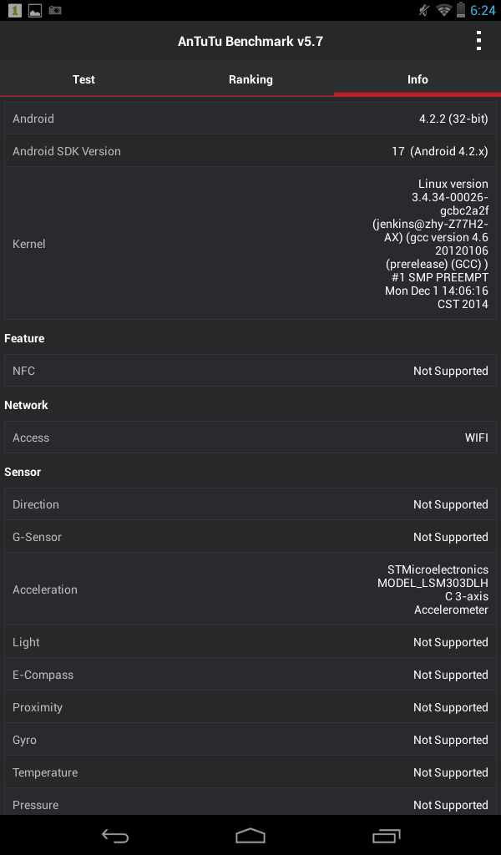Switch to the Test tab
The width and height of the screenshot is (501, 855).
83,79
